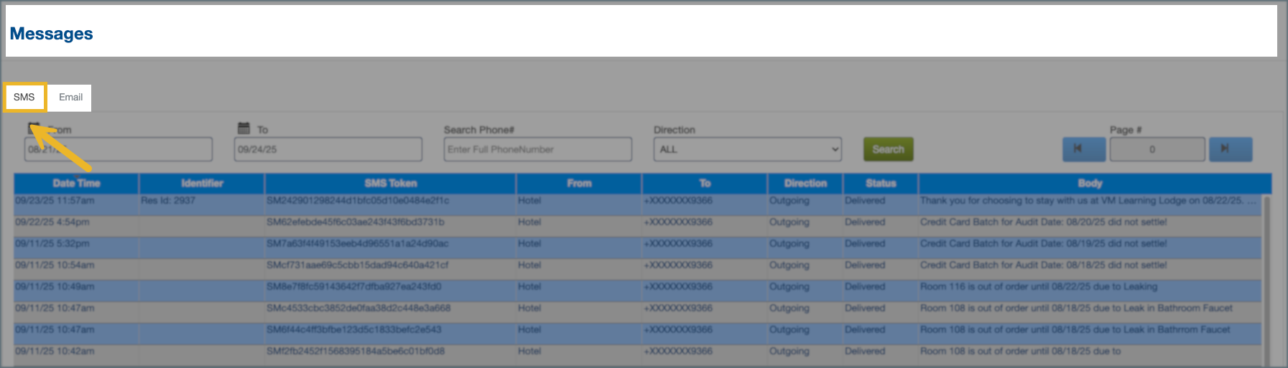This screenshot has width=1288, height=368.
Task: Click the Body column header
Action: tap(1089, 184)
